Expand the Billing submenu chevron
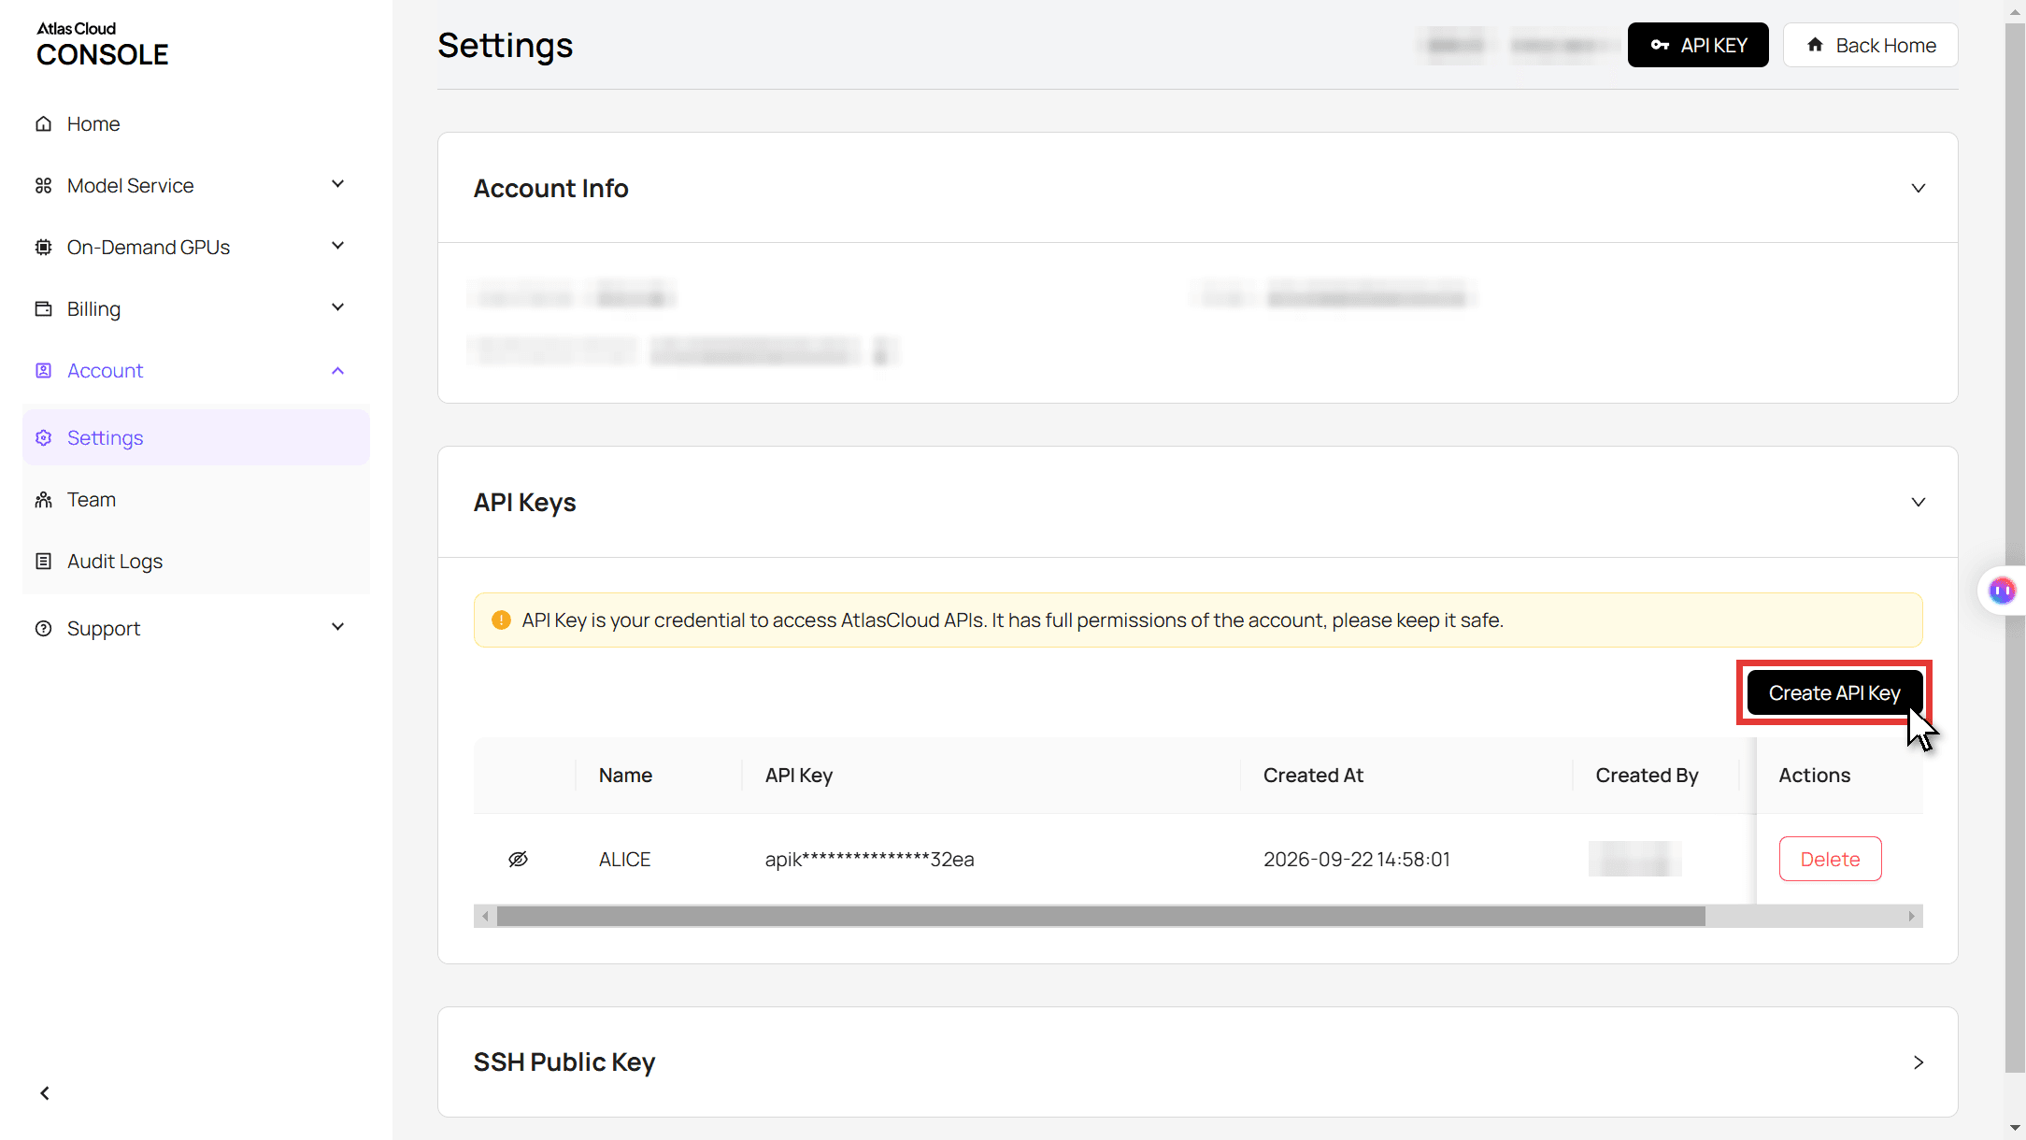This screenshot has width=2026, height=1140. pyautogui.click(x=338, y=308)
